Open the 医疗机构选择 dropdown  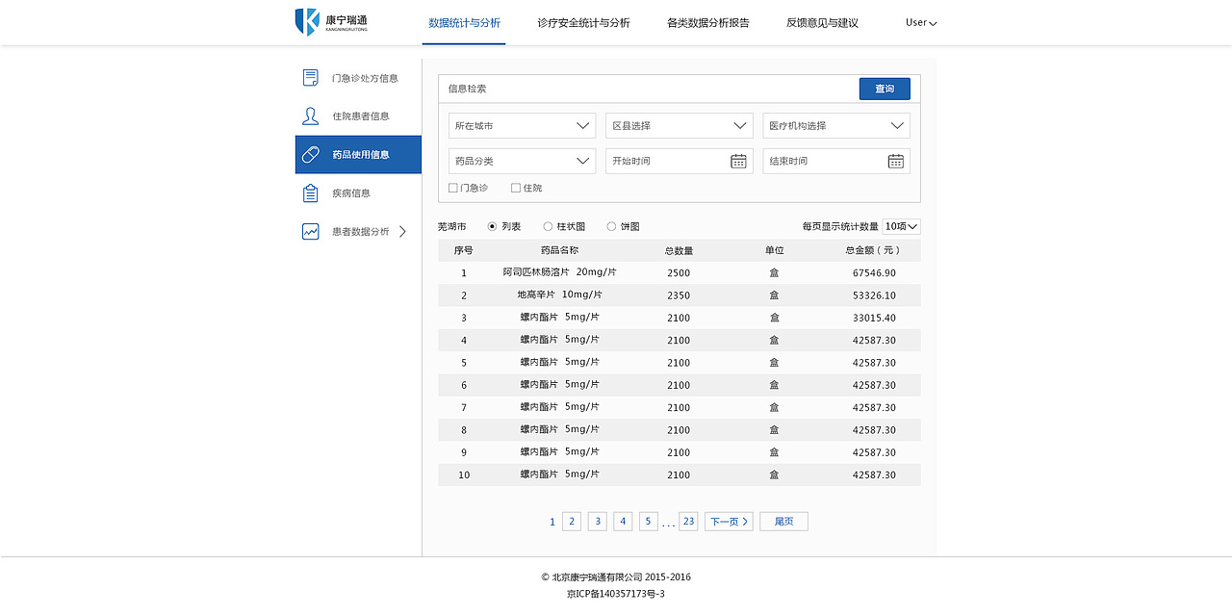pos(836,126)
